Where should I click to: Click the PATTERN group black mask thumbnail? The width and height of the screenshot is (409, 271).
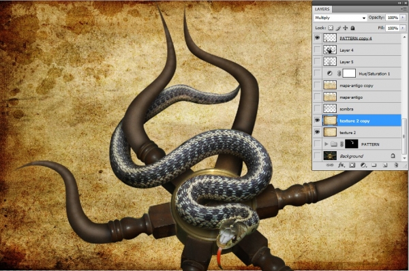(x=351, y=144)
